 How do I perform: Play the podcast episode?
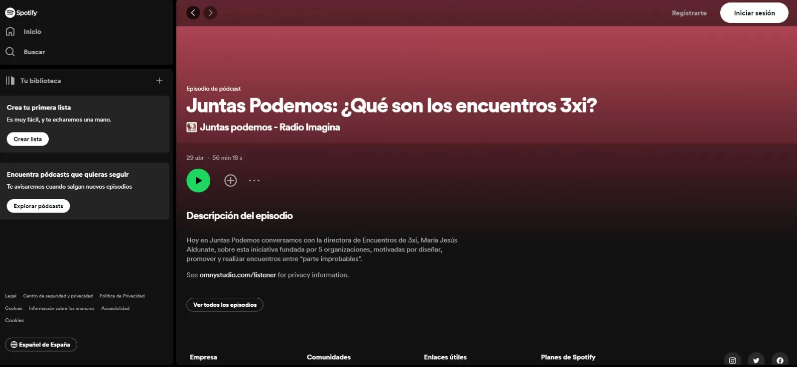click(198, 180)
